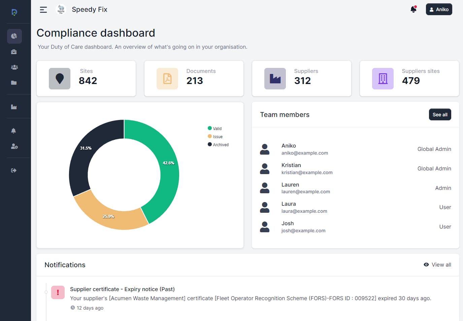Open the team members group icon in sidebar

pos(14,67)
